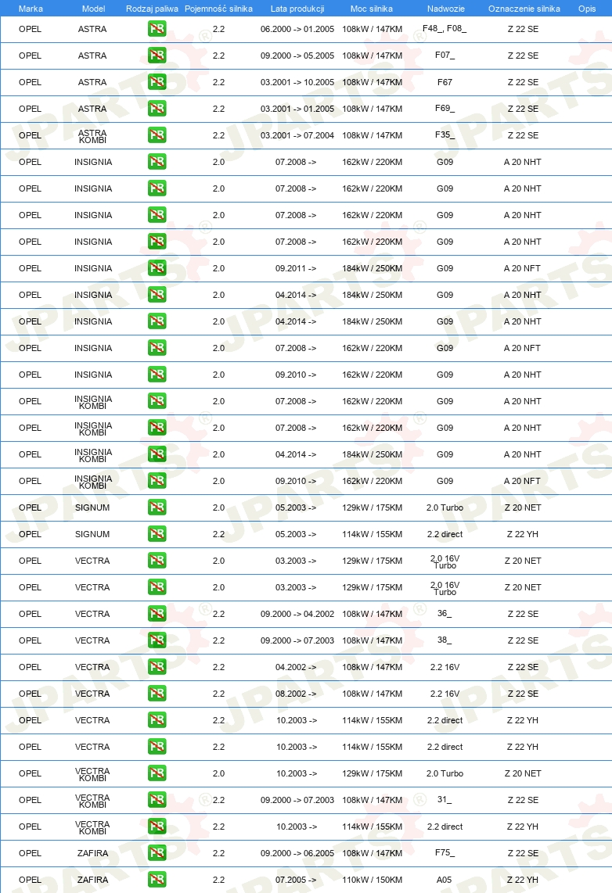Select the body code cell F07_
This screenshot has height=893, width=612.
click(x=445, y=55)
